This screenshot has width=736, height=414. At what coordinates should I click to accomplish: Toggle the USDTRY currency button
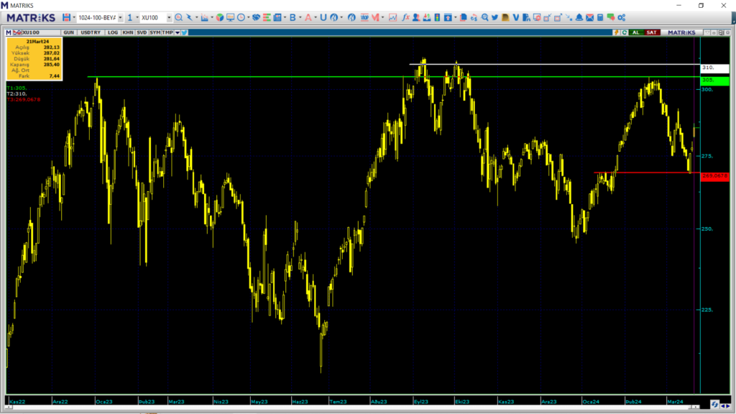point(91,32)
